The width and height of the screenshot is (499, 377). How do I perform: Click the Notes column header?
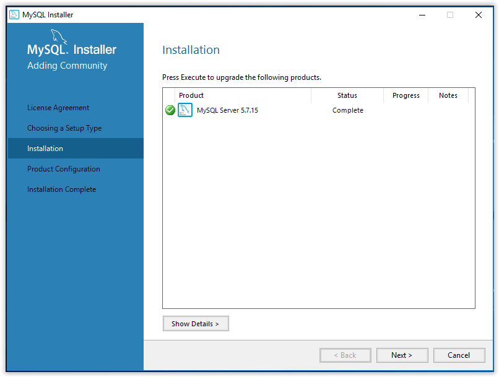(448, 95)
